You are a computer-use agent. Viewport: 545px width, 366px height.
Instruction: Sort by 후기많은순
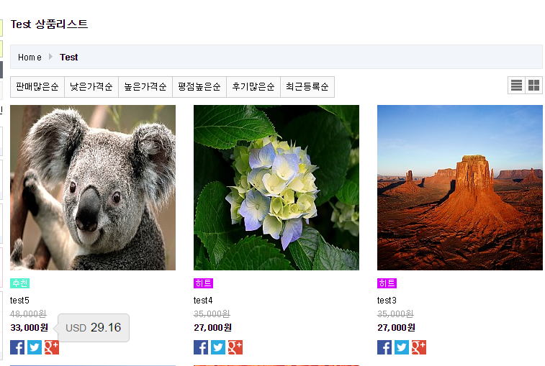pyautogui.click(x=253, y=87)
